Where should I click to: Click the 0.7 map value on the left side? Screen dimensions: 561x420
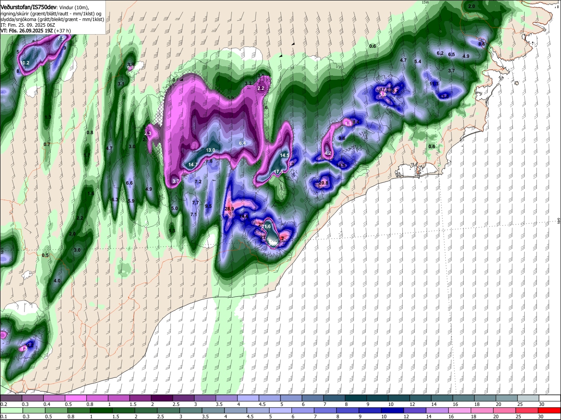click(47, 144)
